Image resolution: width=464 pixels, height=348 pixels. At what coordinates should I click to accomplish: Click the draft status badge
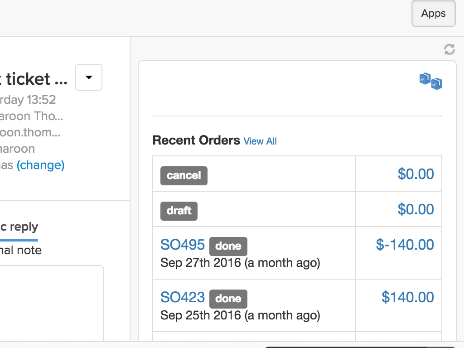[x=179, y=211]
